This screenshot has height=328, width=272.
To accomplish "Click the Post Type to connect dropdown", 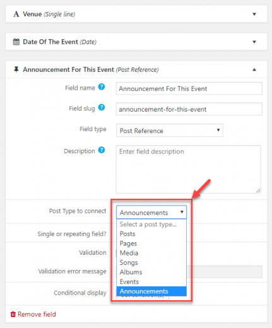I will (151, 213).
